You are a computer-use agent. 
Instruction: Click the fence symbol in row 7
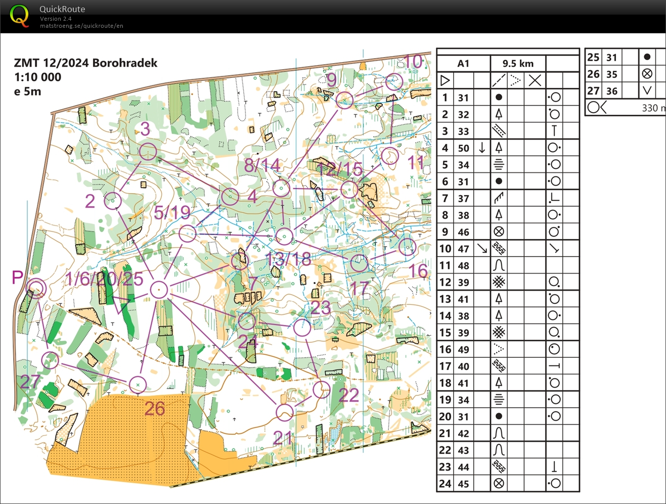(499, 198)
